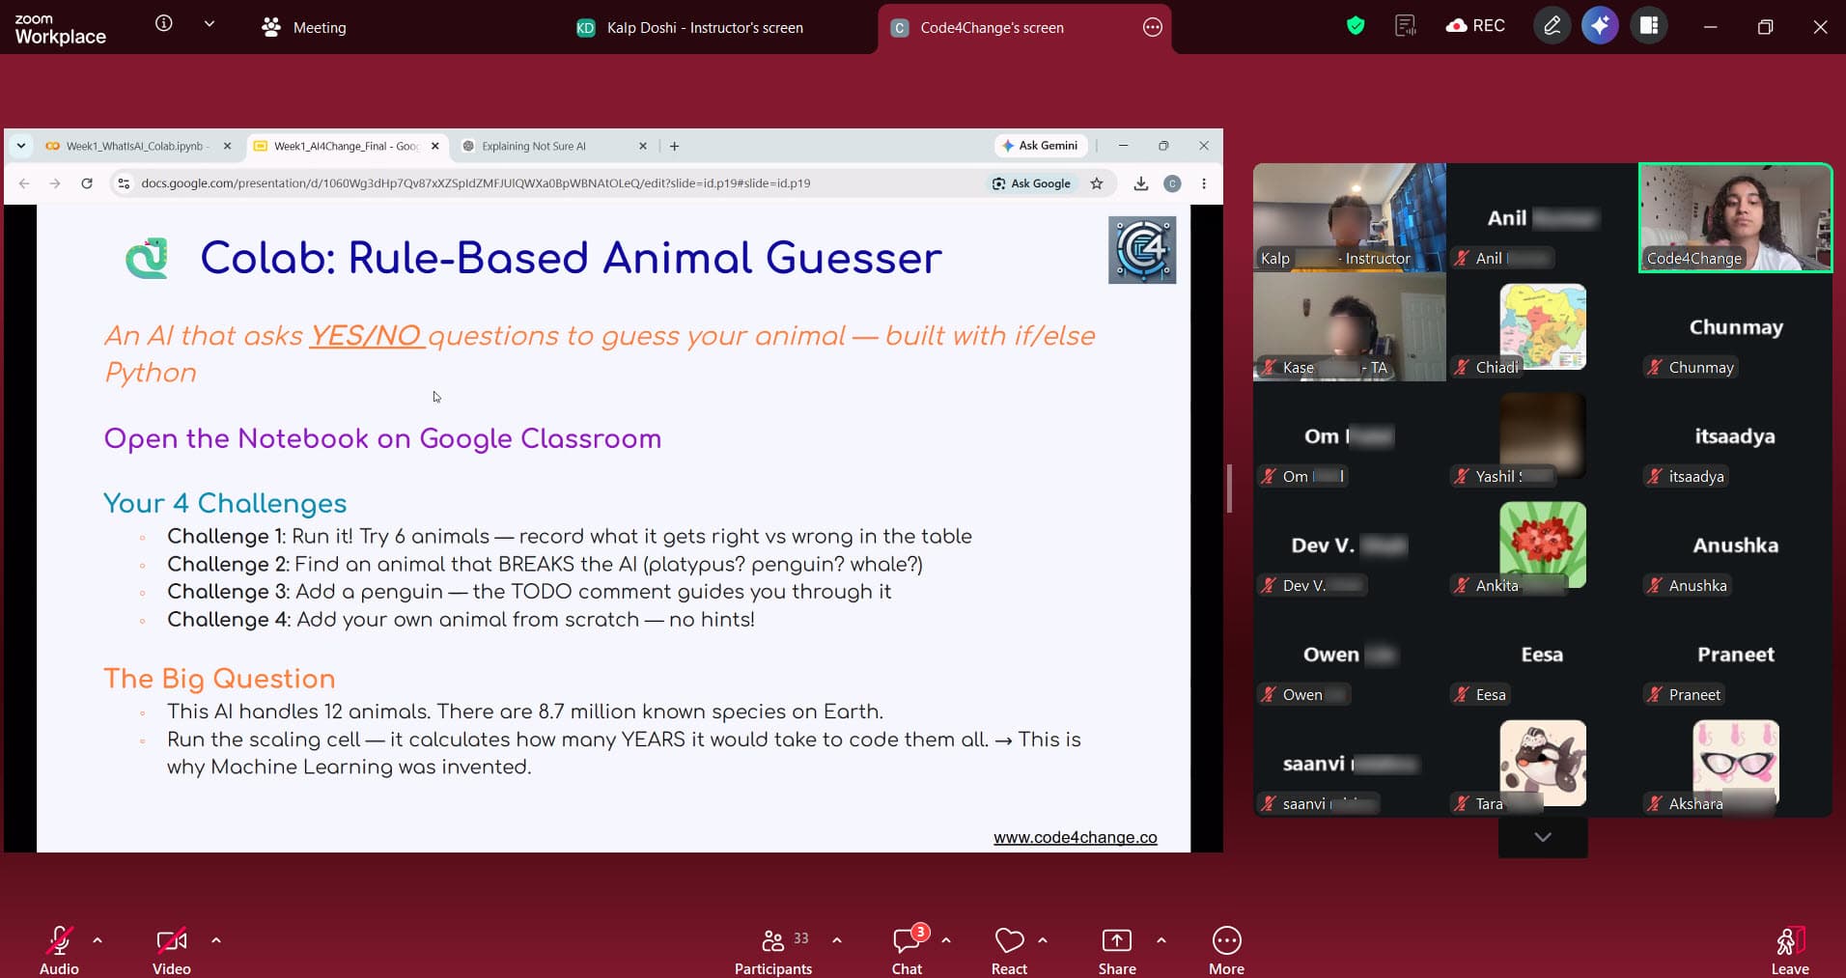The width and height of the screenshot is (1846, 978).
Task: Expand the React options arrow
Action: point(1043,939)
